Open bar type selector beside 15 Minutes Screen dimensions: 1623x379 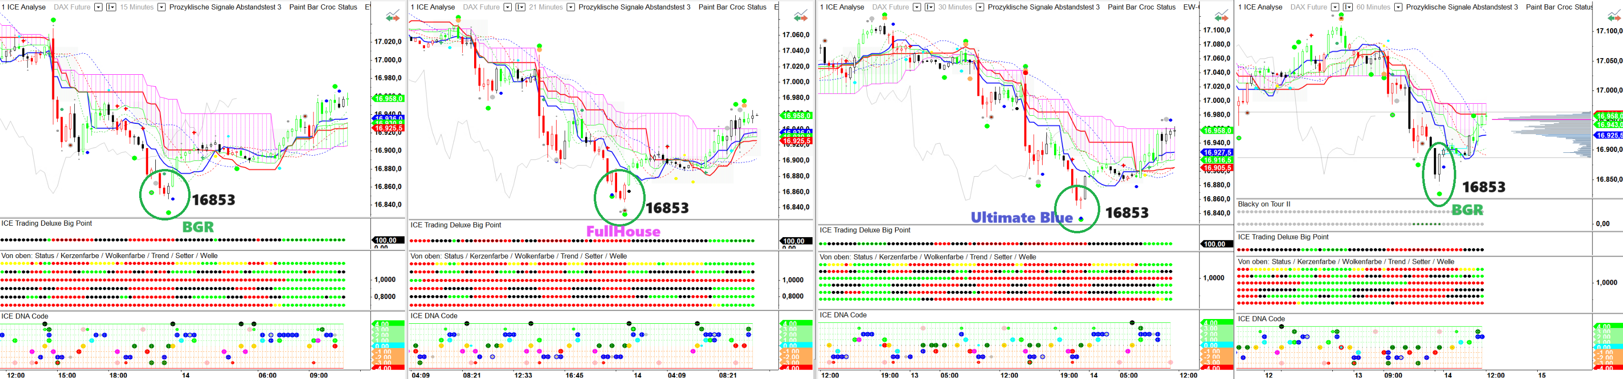click(x=111, y=7)
